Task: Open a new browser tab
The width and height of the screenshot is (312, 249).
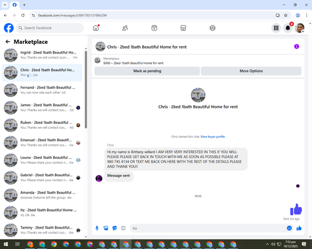Action: (24, 5)
